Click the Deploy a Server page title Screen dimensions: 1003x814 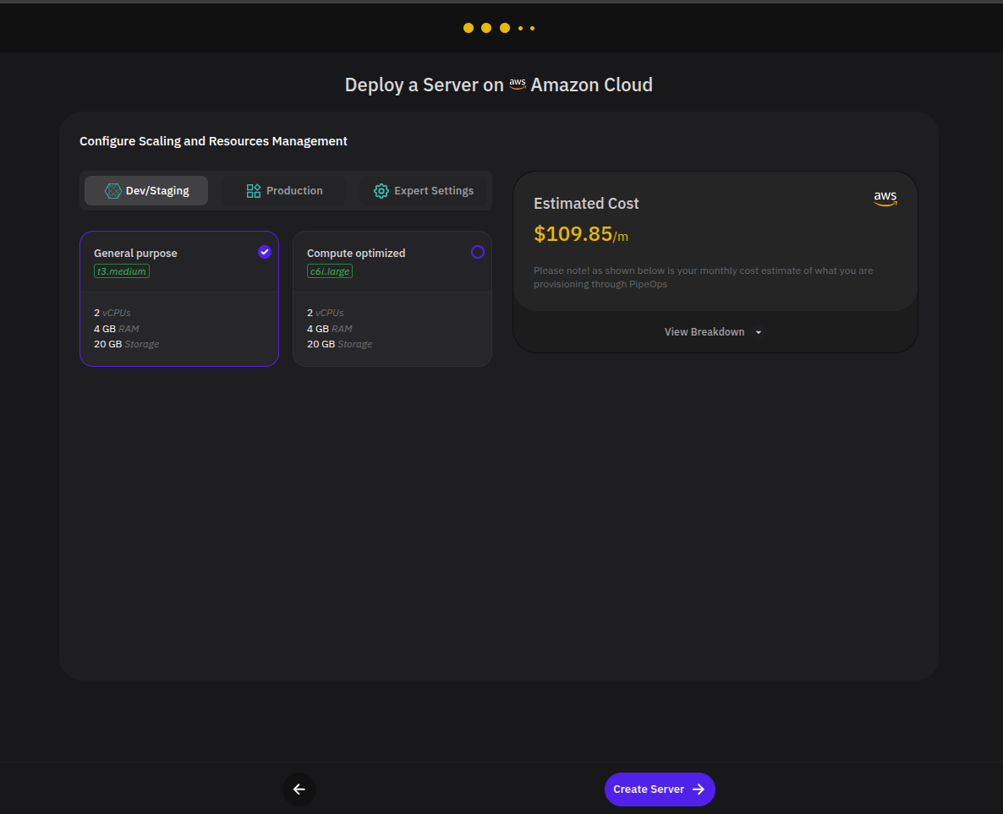[x=498, y=85]
